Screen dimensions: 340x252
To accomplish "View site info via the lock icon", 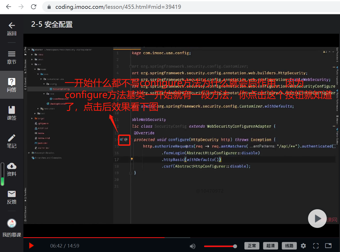I will click(49, 7).
